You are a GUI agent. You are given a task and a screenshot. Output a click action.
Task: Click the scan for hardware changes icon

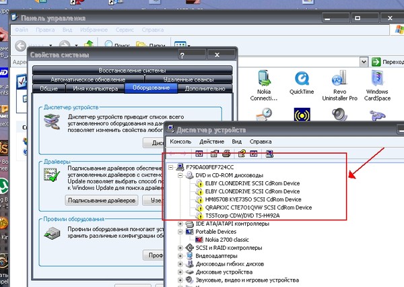point(269,154)
